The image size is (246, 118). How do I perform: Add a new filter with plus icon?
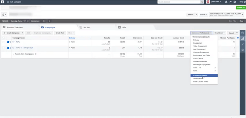pyautogui.click(x=50, y=21)
